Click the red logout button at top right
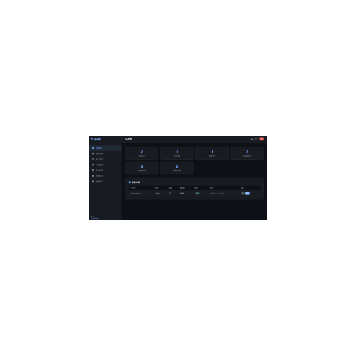 point(262,139)
